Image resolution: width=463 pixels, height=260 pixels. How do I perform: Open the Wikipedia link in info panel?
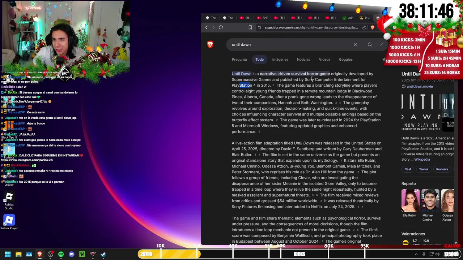pyautogui.click(x=422, y=159)
